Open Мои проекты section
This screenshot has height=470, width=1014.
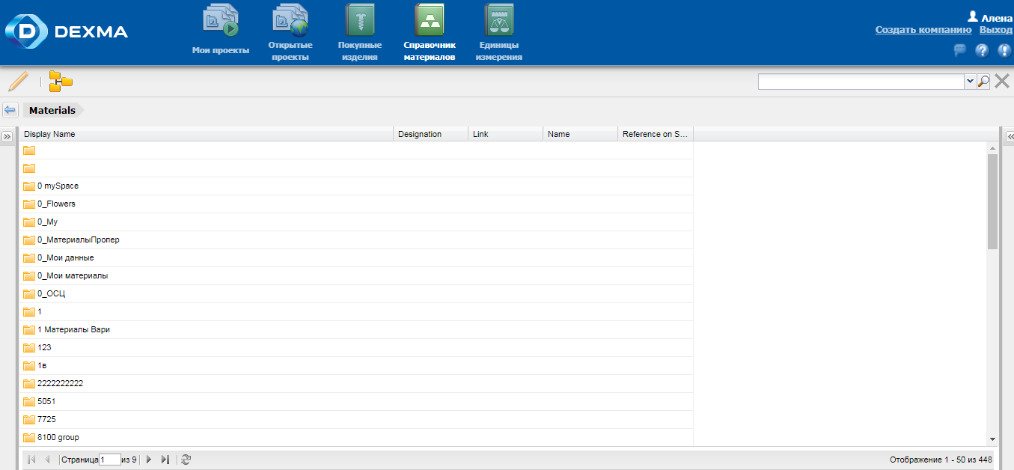click(221, 30)
